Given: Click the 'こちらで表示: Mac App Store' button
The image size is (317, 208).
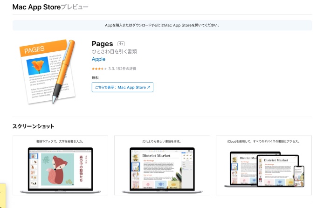Looking at the screenshot, I should pos(122,87).
